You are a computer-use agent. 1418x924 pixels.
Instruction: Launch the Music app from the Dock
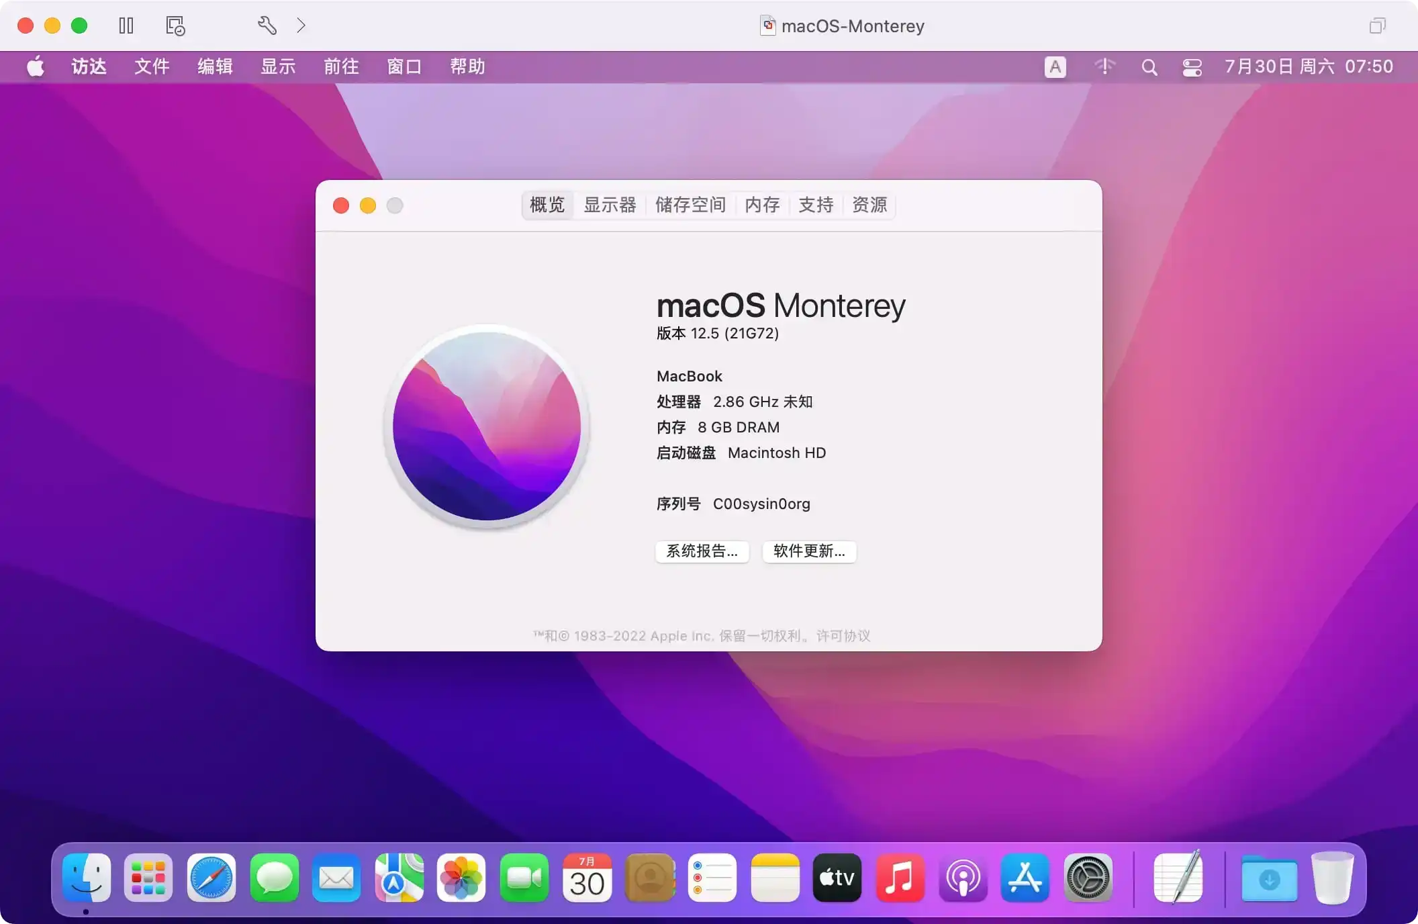900,878
